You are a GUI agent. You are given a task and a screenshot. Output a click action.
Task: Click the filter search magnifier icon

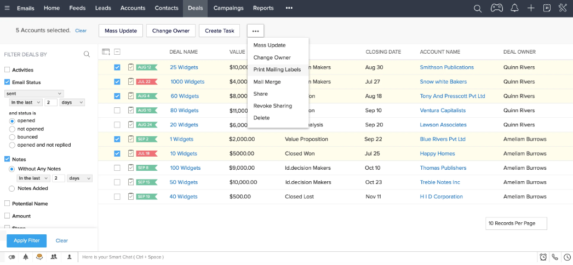click(87, 54)
